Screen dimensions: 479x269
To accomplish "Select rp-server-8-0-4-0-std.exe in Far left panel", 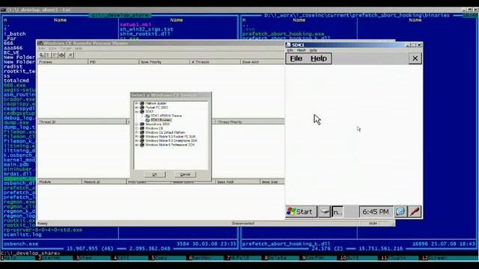I will (43, 229).
